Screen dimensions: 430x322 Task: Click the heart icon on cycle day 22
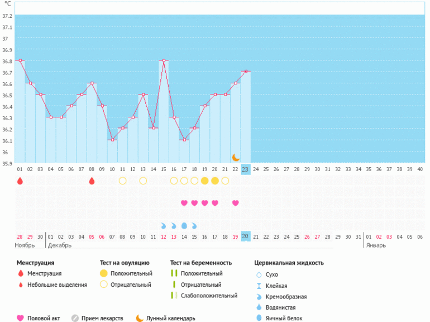tap(236, 203)
